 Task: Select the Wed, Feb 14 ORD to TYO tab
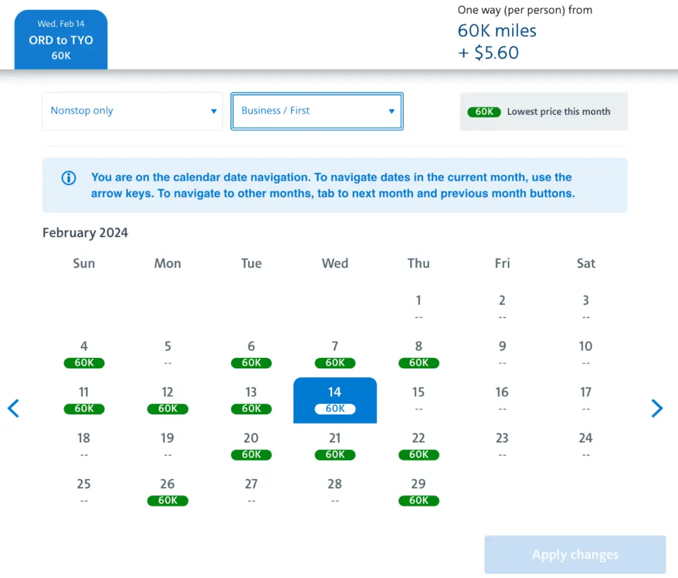click(61, 40)
